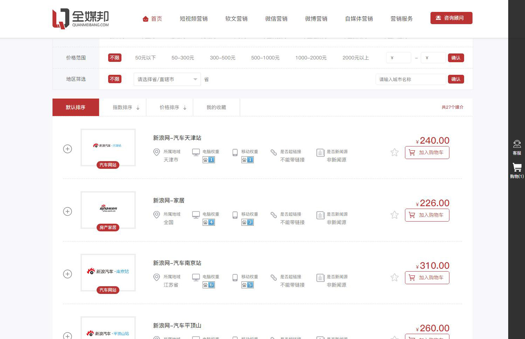Add 新浪网-汽车天津站 to cart

(427, 153)
